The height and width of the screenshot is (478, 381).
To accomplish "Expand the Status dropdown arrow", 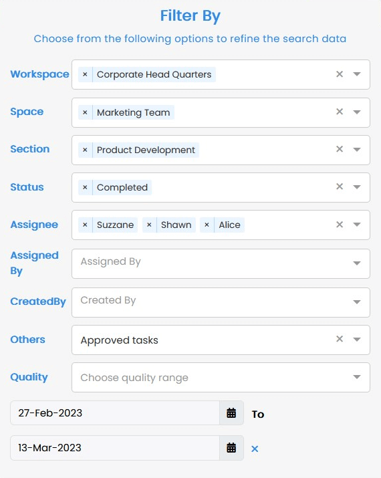I will [x=357, y=187].
